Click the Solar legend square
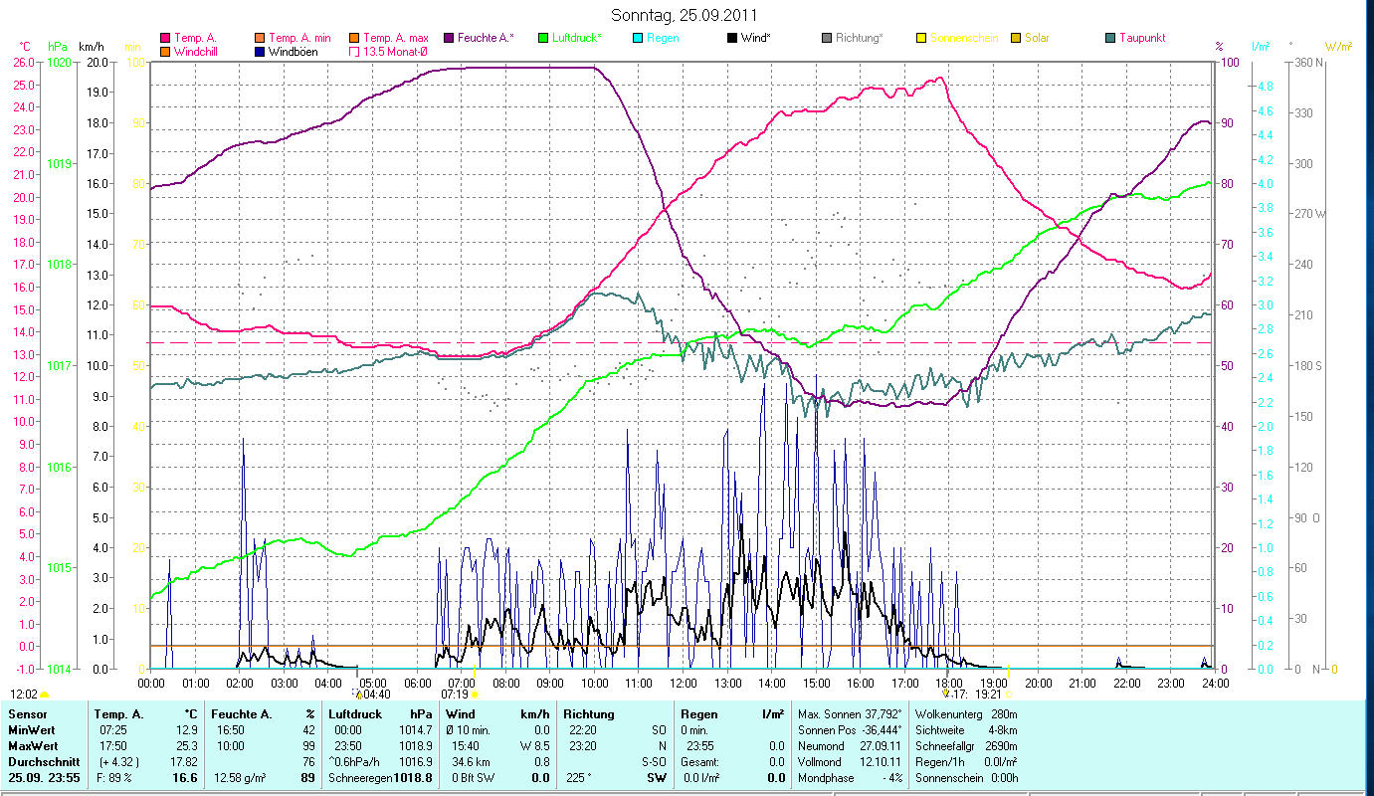The height and width of the screenshot is (796, 1374). click(1015, 38)
